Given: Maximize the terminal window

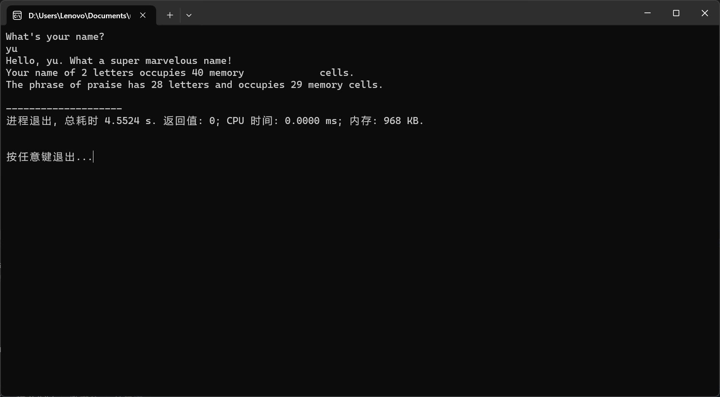Looking at the screenshot, I should pos(676,13).
